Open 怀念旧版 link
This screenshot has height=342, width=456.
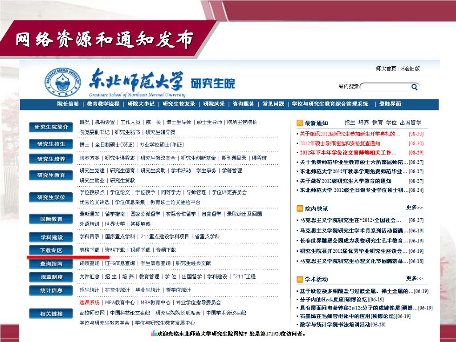coord(410,69)
